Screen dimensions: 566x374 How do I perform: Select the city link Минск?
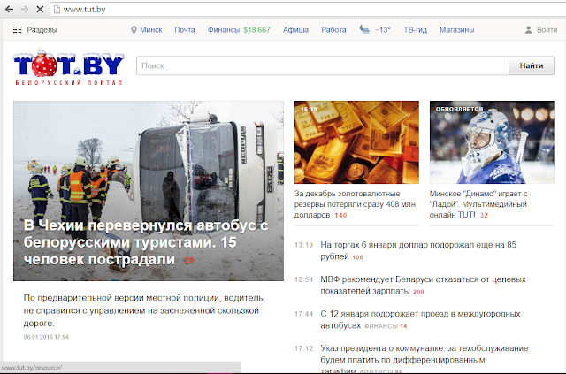tap(151, 30)
